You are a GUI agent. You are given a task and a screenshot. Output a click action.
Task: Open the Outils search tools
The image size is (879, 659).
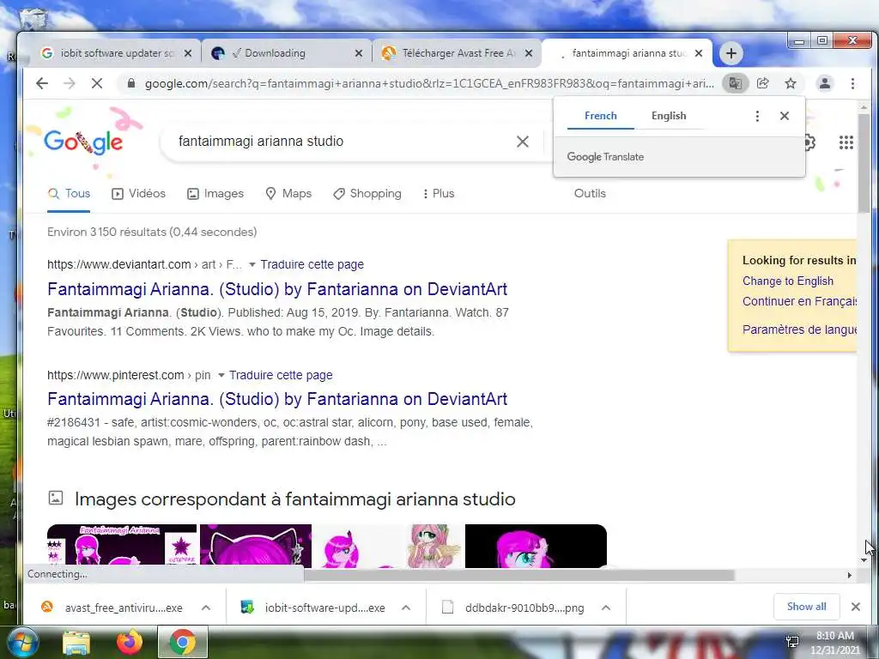pos(590,193)
